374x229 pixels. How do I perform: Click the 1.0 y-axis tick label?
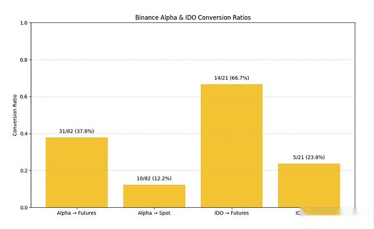click(24, 23)
